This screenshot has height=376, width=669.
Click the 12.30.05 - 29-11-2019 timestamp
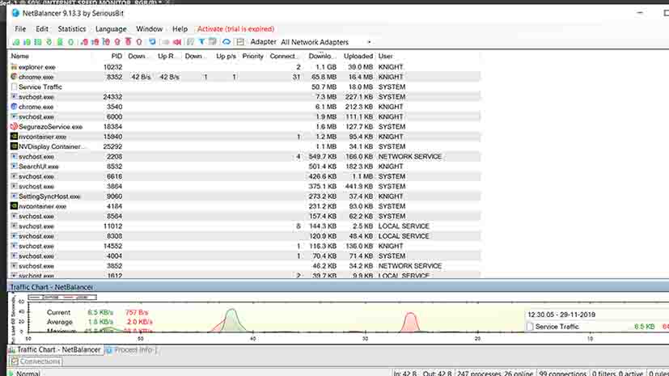(x=561, y=315)
